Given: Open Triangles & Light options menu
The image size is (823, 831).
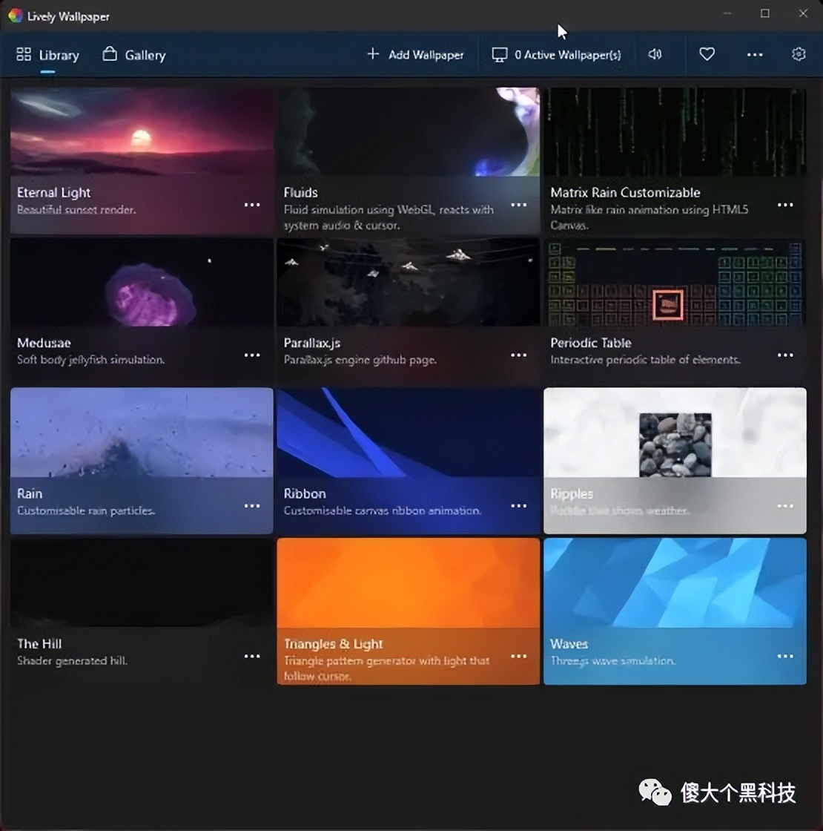Looking at the screenshot, I should pos(518,656).
